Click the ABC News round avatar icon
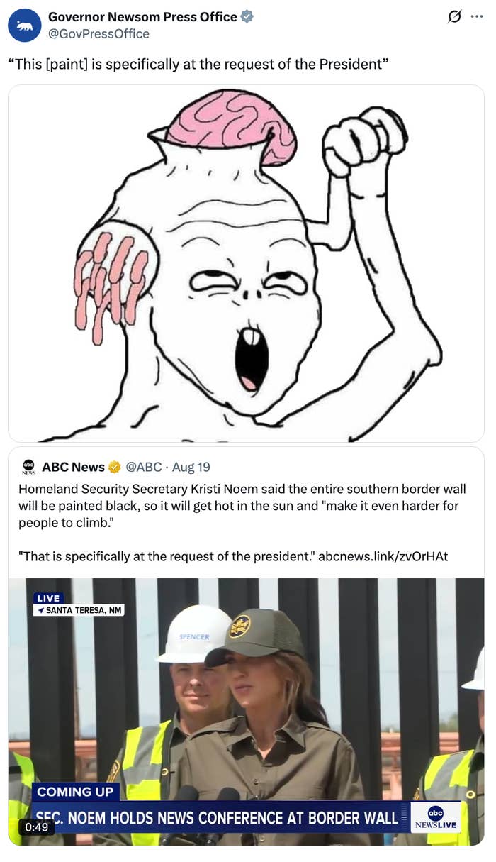496x862 pixels. tap(28, 466)
